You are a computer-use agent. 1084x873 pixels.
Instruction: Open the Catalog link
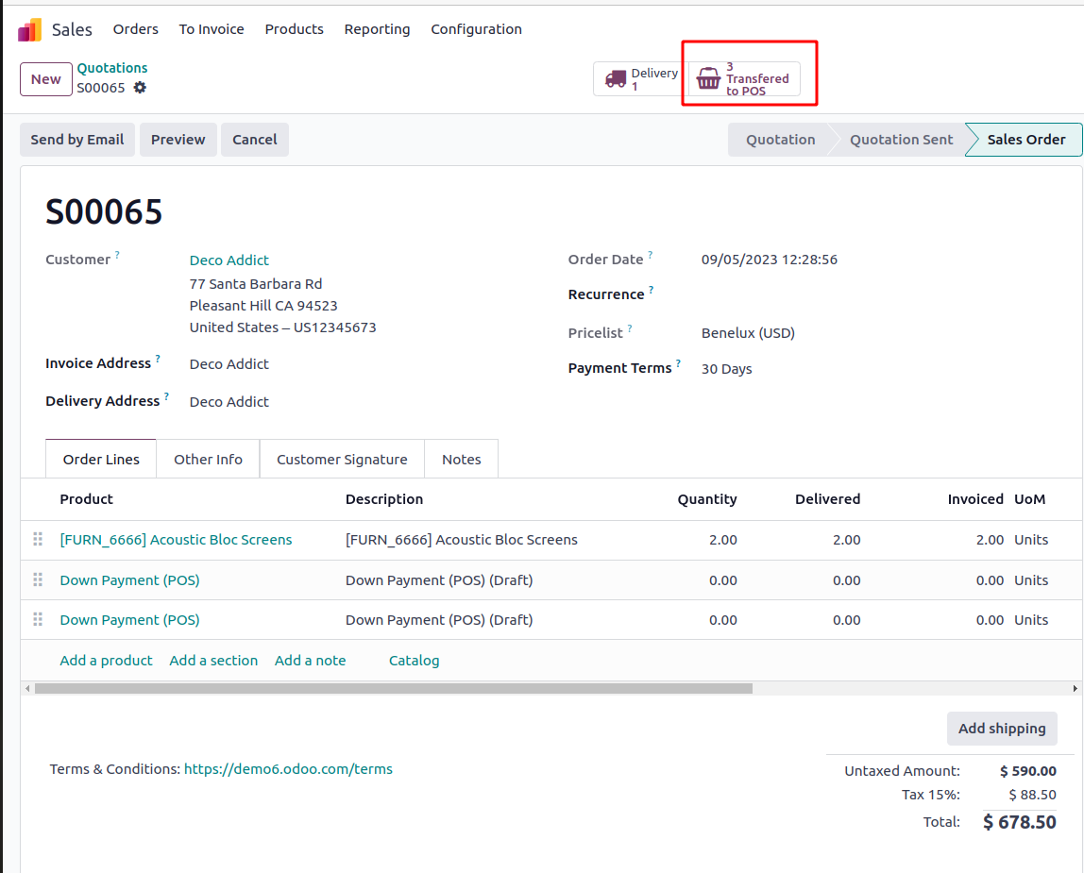[415, 660]
